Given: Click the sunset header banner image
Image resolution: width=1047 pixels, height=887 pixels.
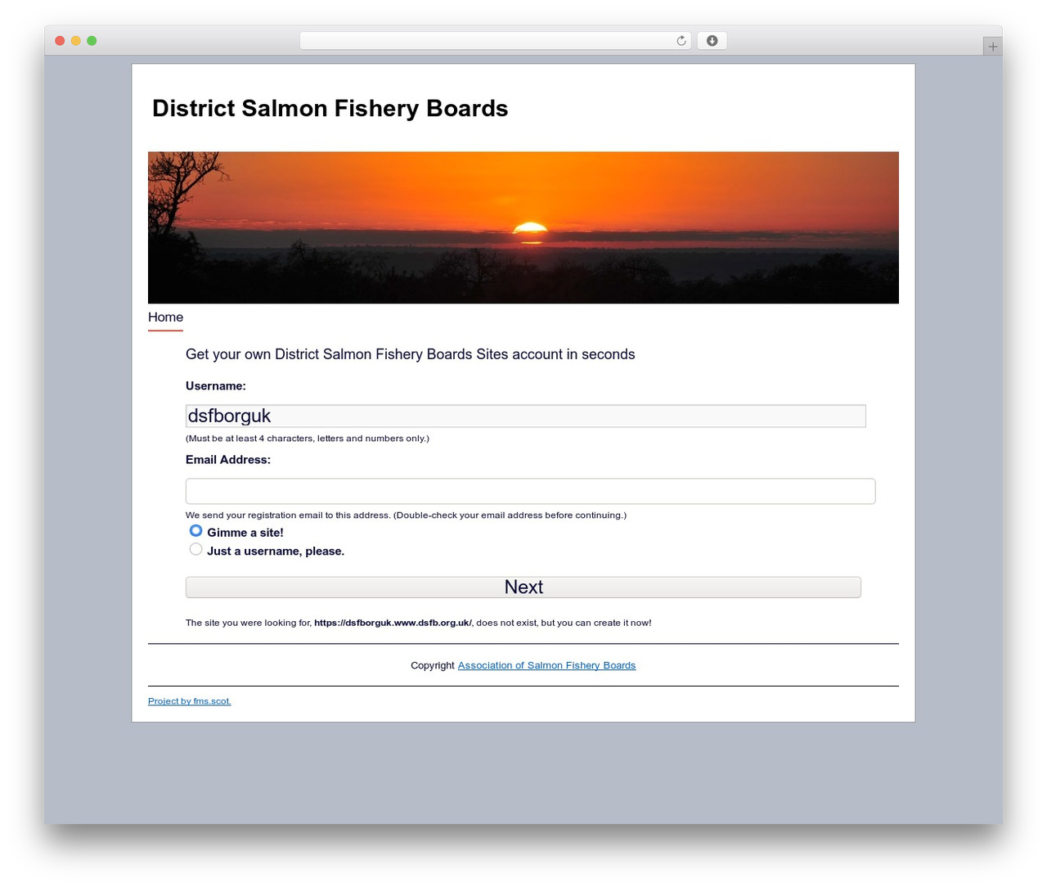Looking at the screenshot, I should click(x=523, y=227).
